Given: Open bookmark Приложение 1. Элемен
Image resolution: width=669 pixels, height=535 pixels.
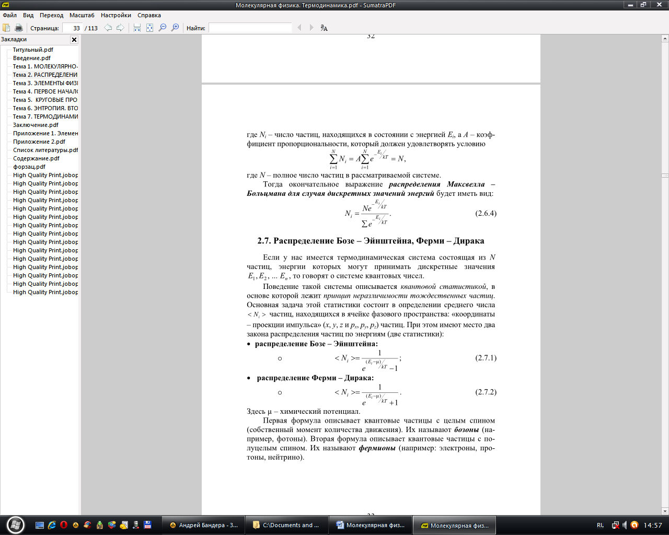Looking at the screenshot, I should pyautogui.click(x=45, y=133).
